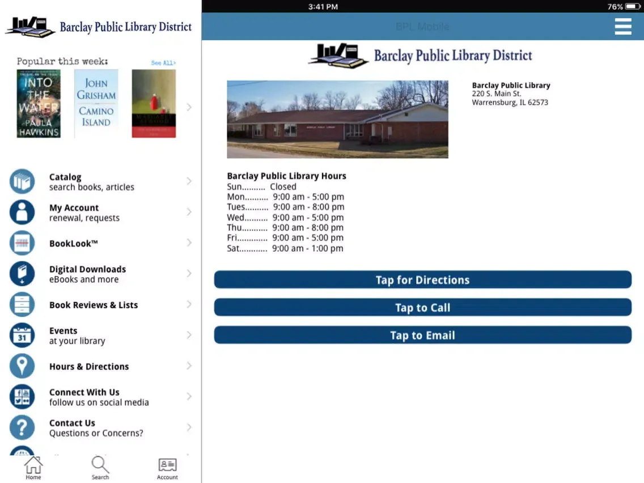Tap the Warrensburg, IL 62573 address line
644x483 pixels.
click(x=510, y=102)
